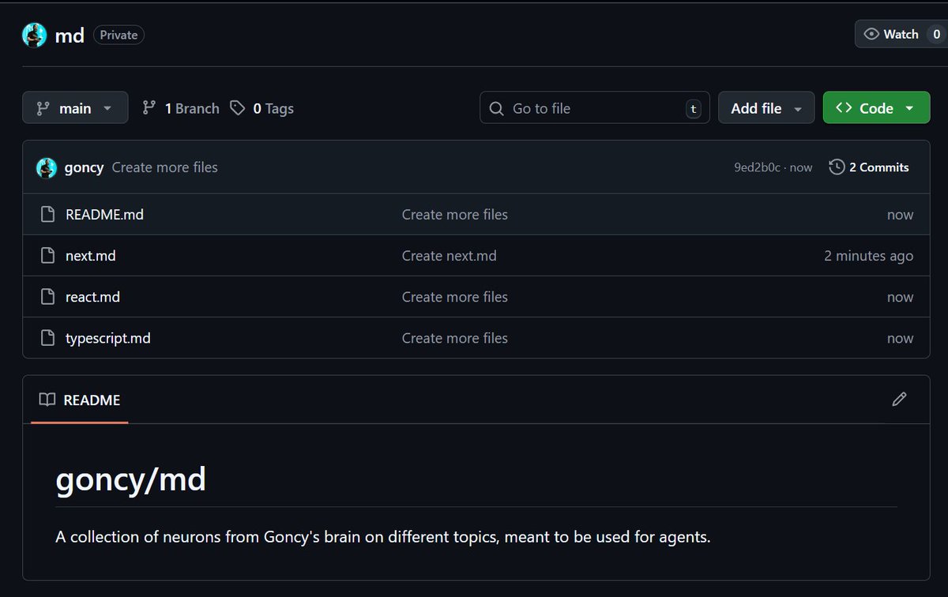Click the repository owner avatar next to md
948x597 pixels.
pos(35,35)
